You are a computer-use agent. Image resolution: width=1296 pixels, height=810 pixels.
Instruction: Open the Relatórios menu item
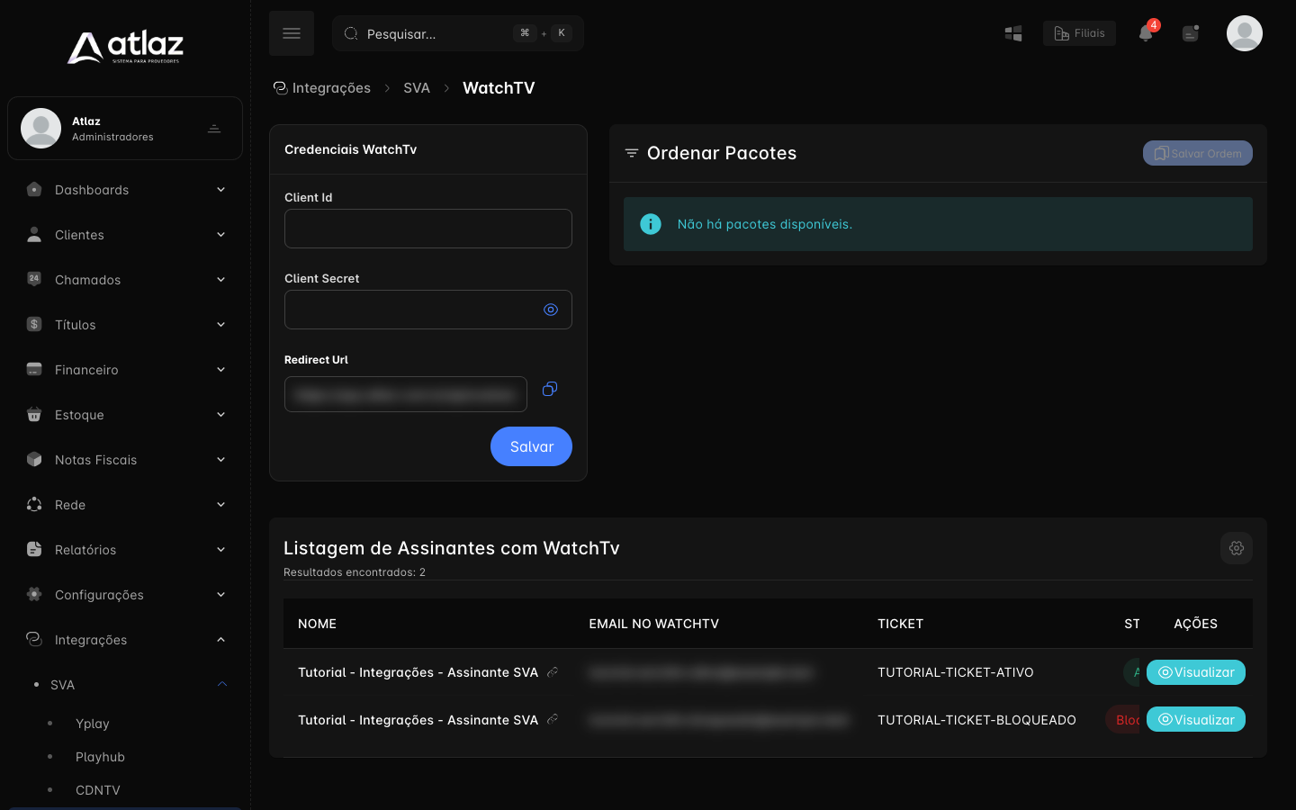tap(125, 550)
